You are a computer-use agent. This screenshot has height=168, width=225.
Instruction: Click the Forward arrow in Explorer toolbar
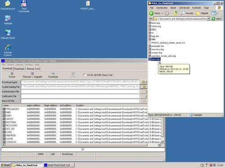166,13
